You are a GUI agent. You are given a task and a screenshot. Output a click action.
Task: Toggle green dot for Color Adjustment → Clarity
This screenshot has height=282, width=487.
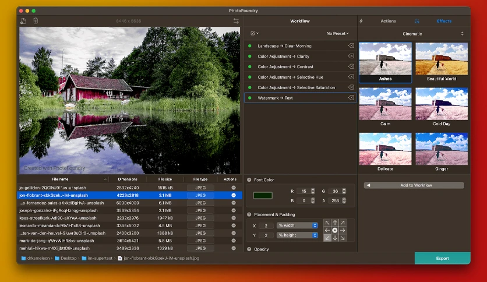(x=250, y=56)
